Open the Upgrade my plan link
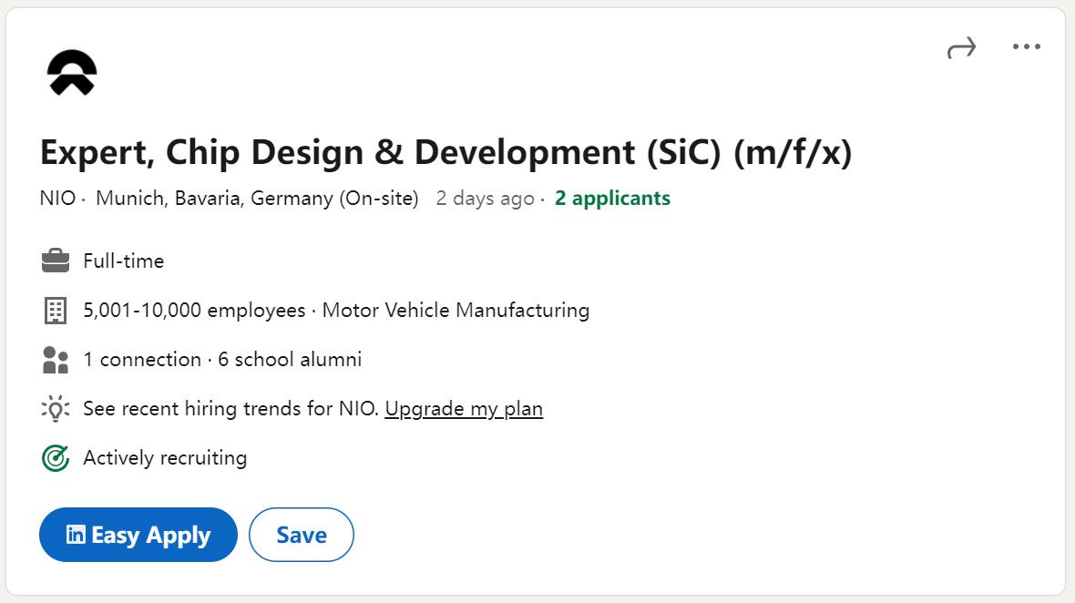This screenshot has width=1075, height=603. [x=464, y=409]
